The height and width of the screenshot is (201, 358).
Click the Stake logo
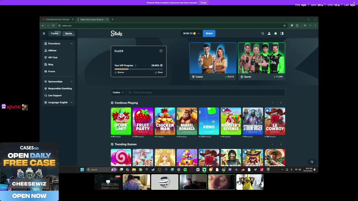[x=116, y=33]
